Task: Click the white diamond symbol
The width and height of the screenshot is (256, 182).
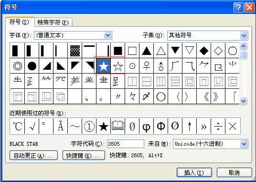Action: (218, 51)
